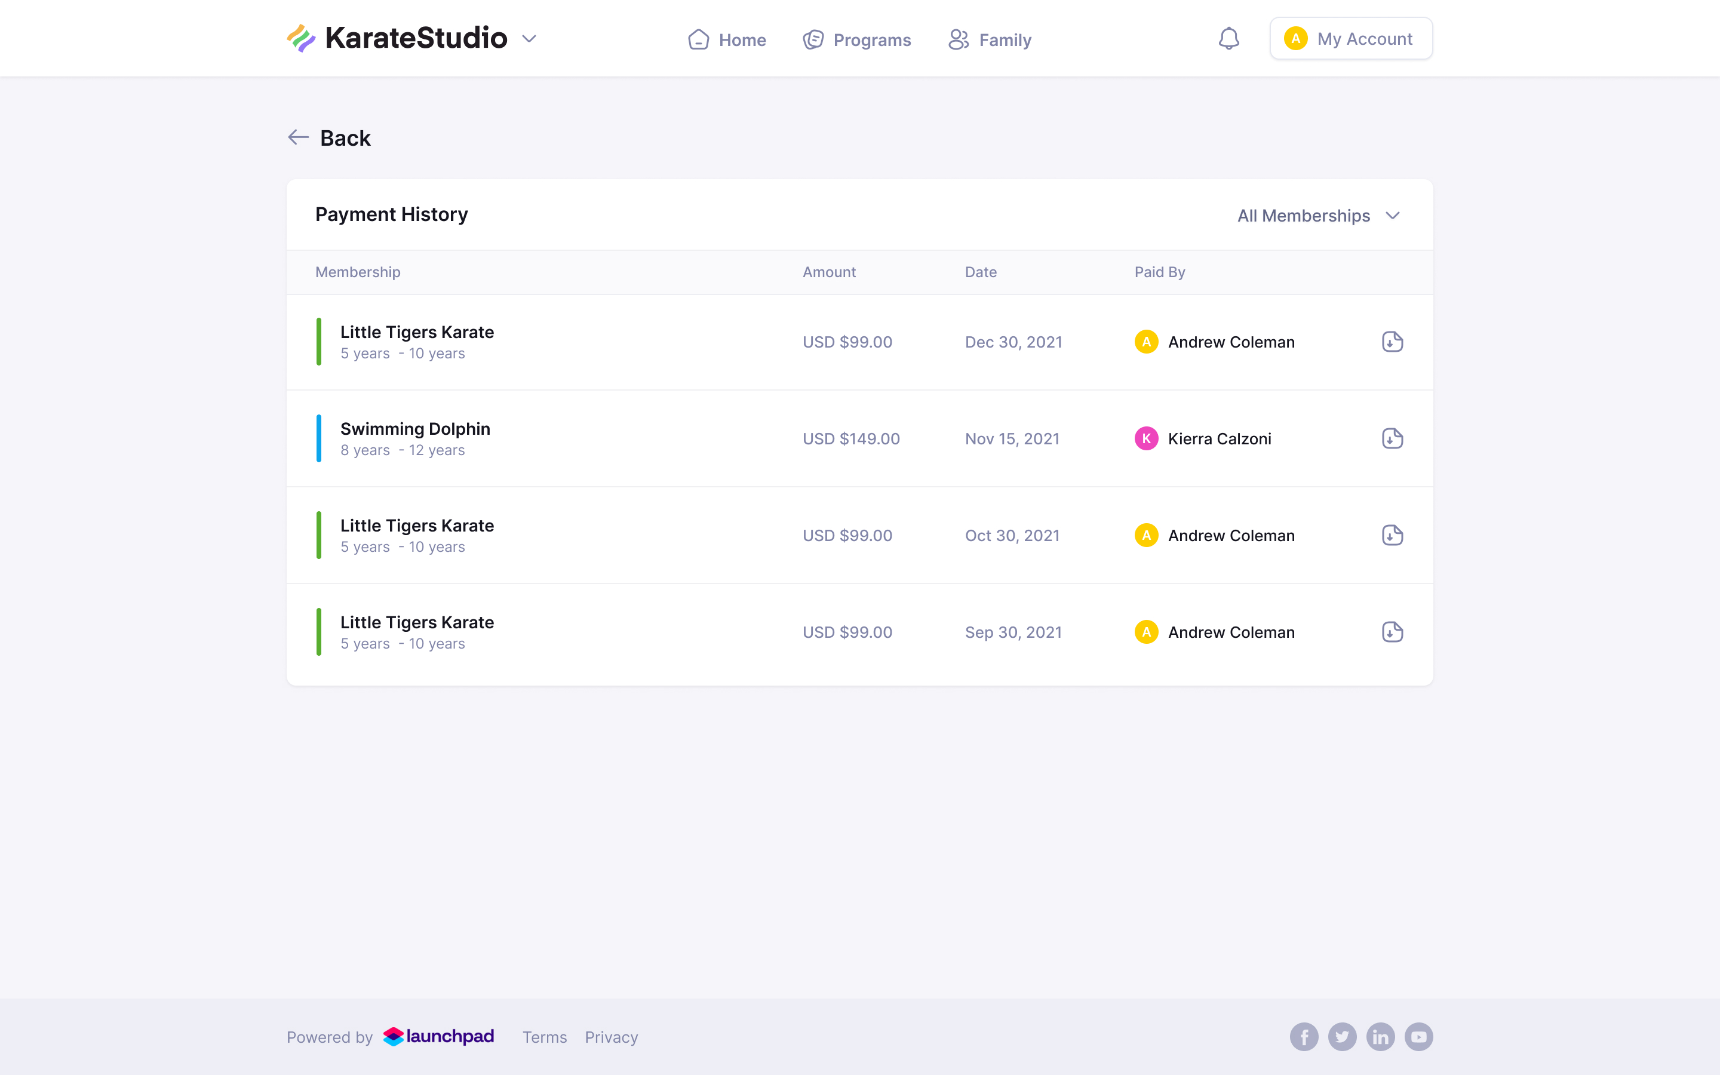1720x1075 pixels.
Task: Open the Family navigation item
Action: click(x=990, y=40)
